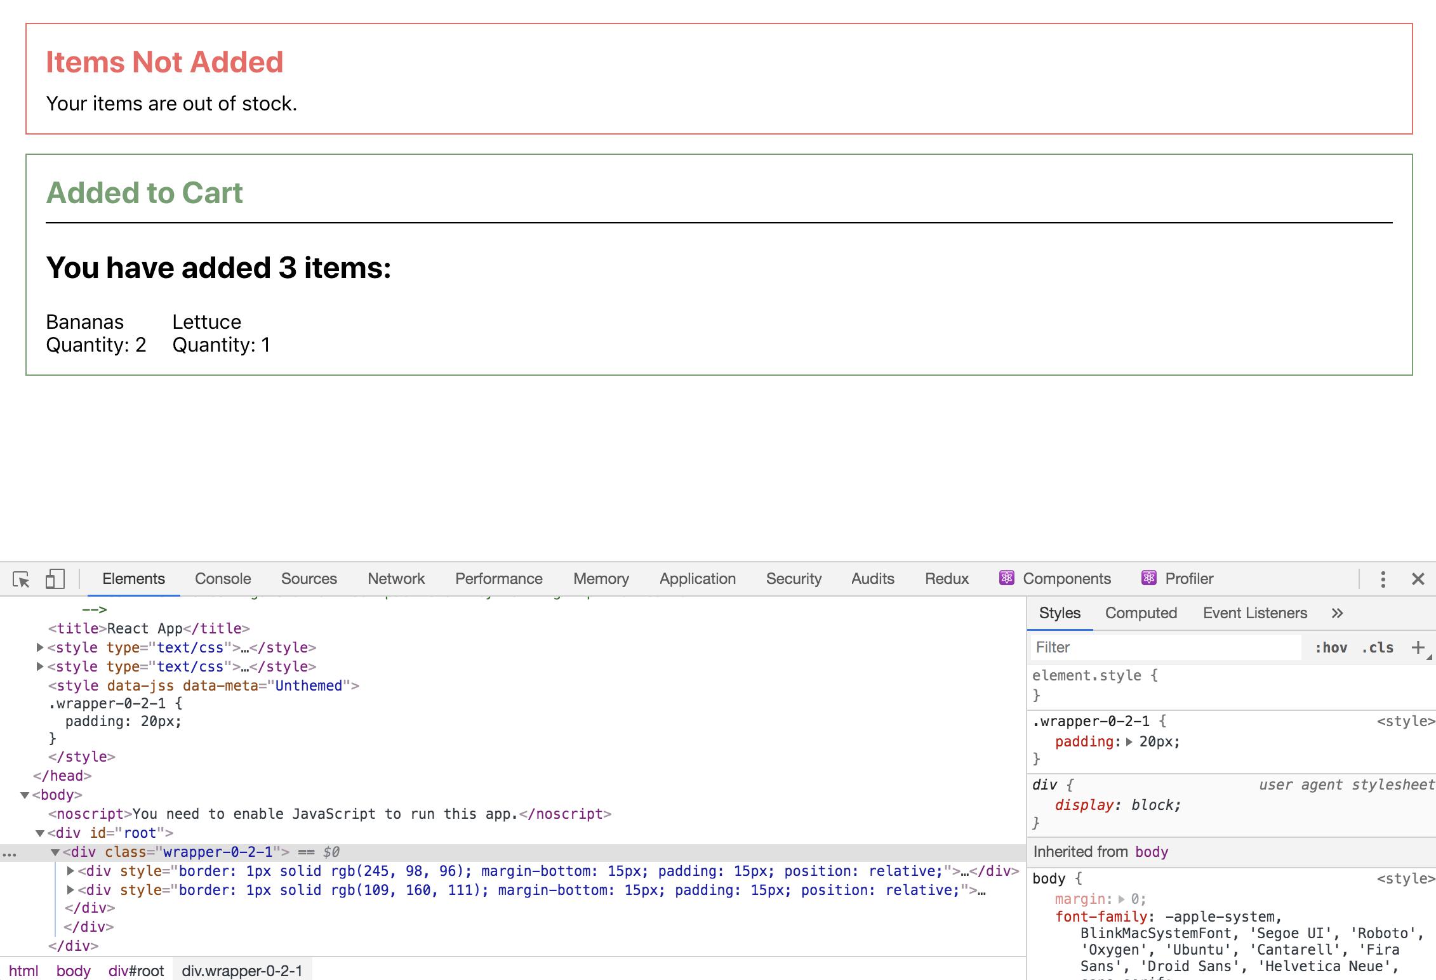Expand the first style text/css node

[39, 647]
